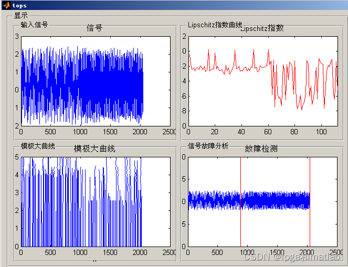This screenshot has width=348, height=267.
Task: Select the 显示 outer panel label
Action: pos(21,16)
